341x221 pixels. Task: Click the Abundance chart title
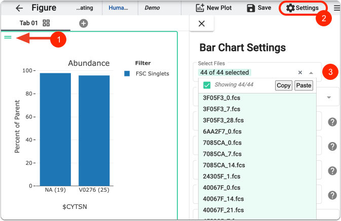89,63
